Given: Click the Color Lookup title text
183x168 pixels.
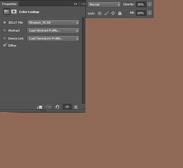Looking at the screenshot, I should 29,12.
